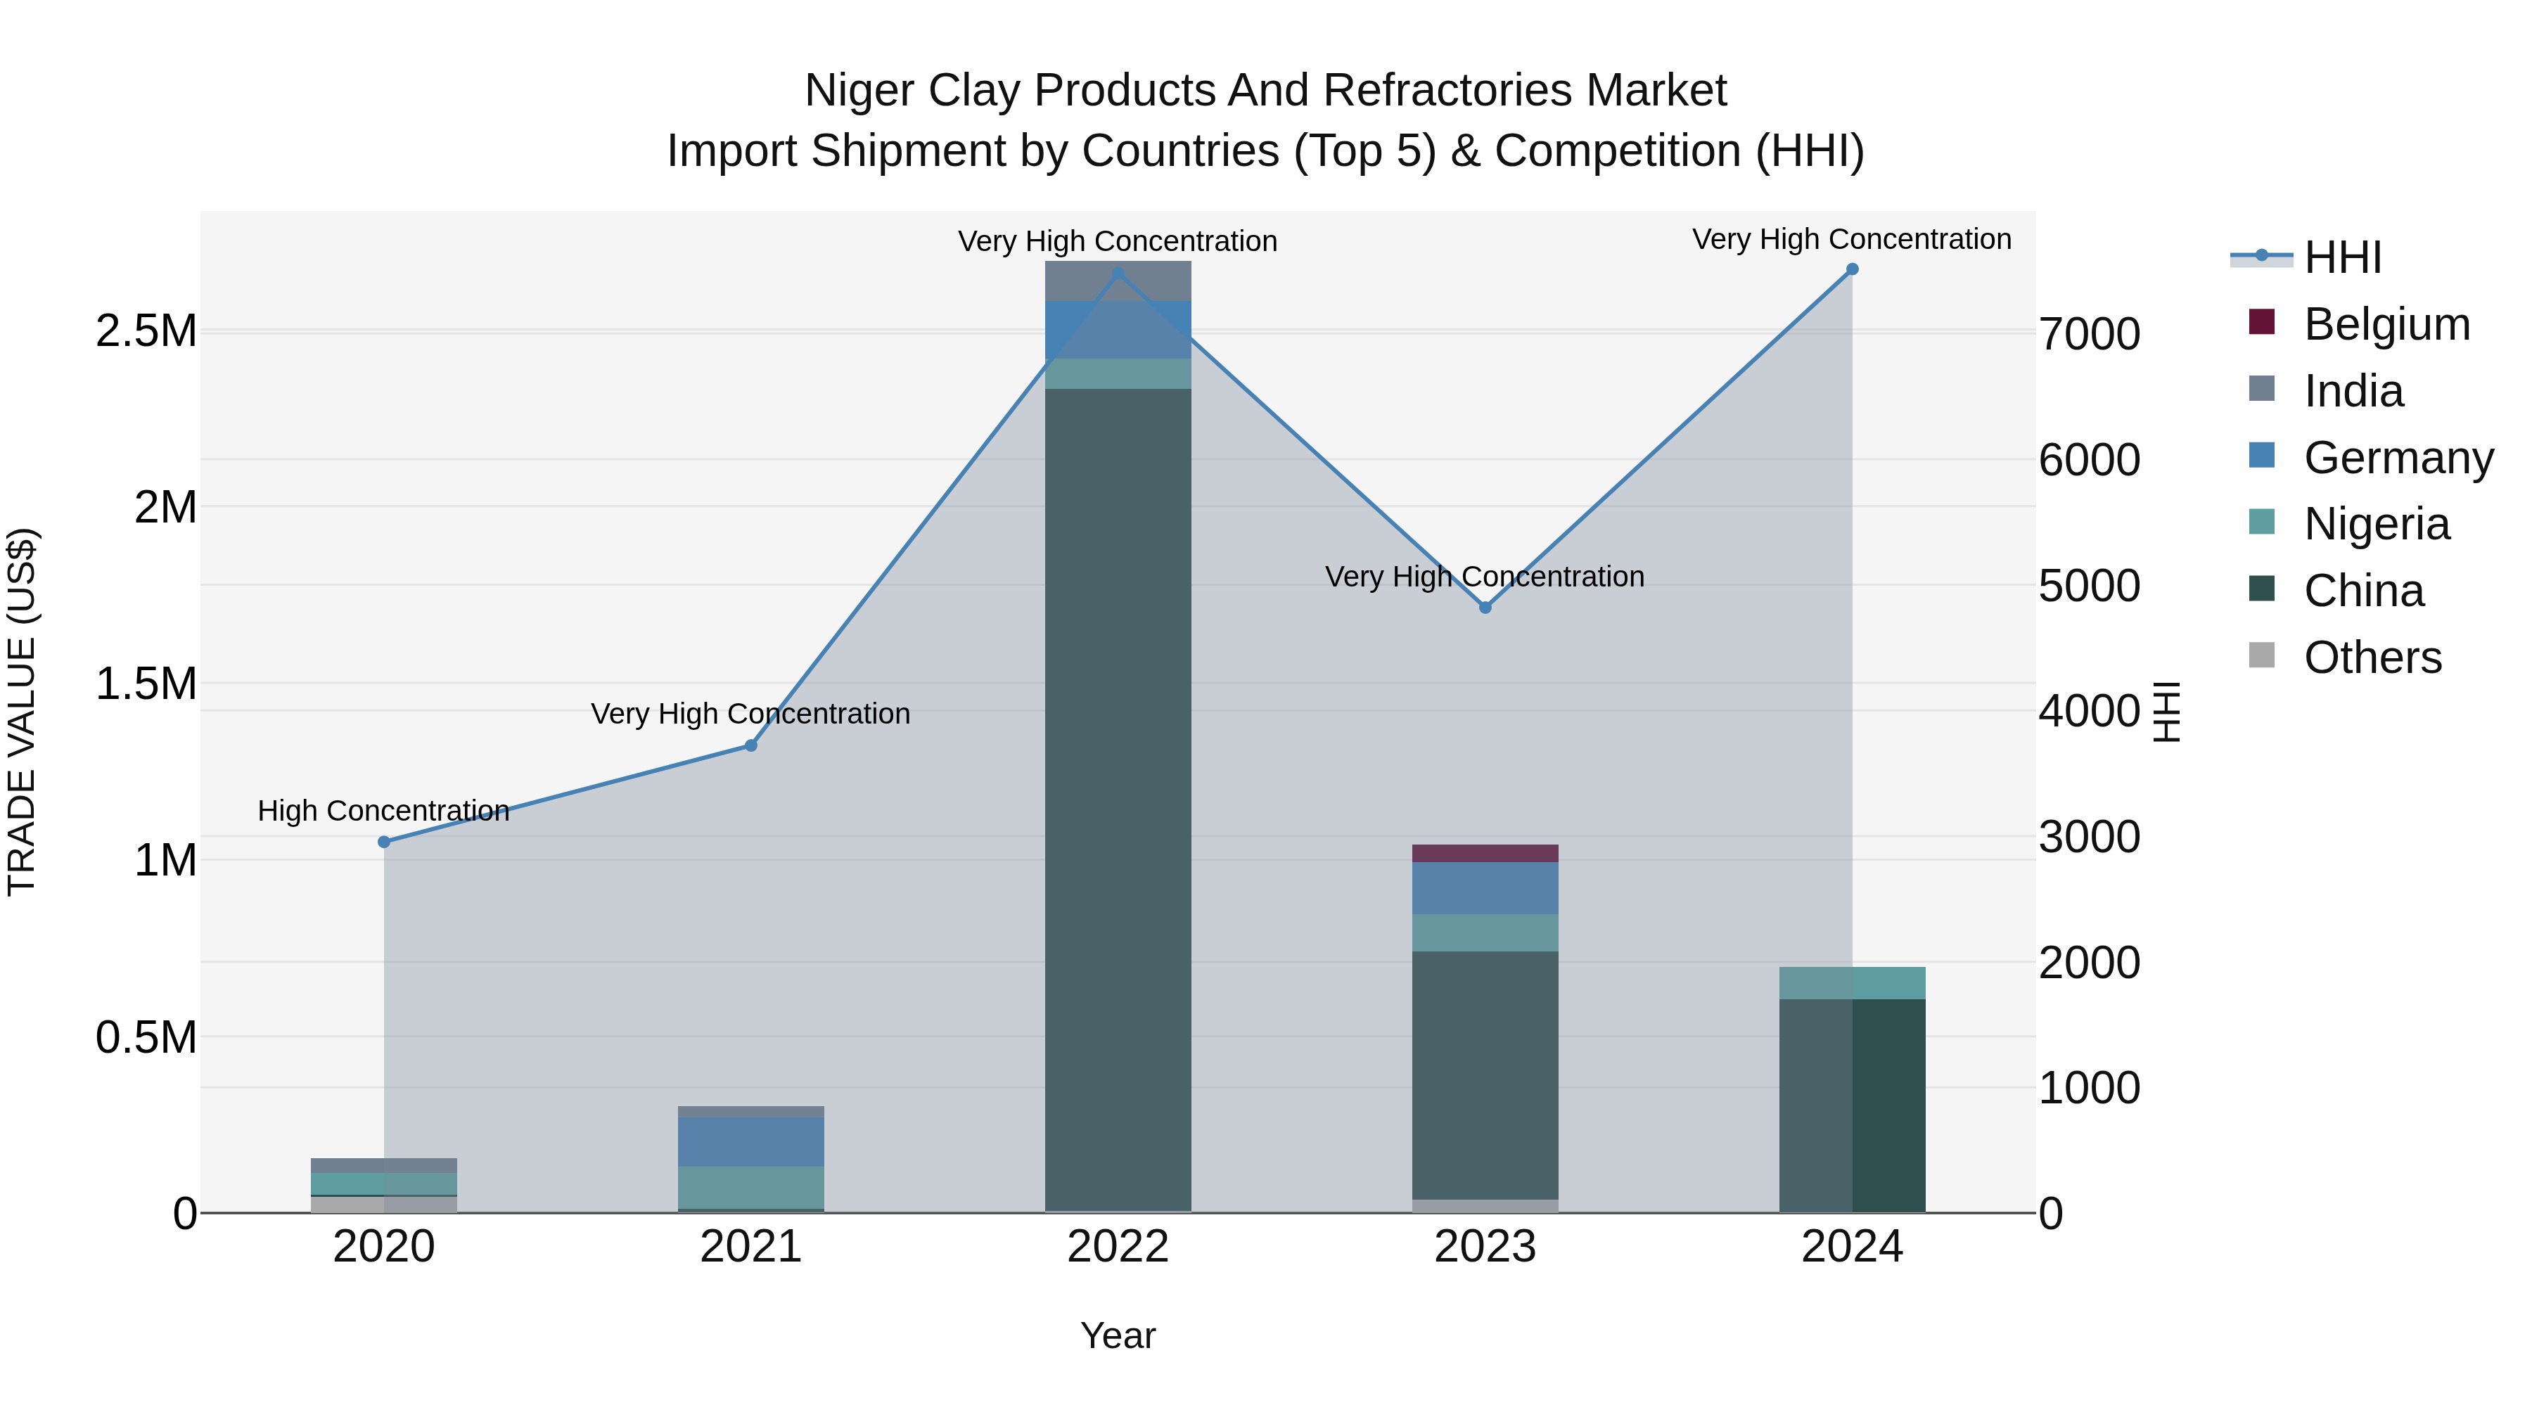Click the Others segment of the 2020 bar
The width and height of the screenshot is (2532, 1424).
[384, 1205]
